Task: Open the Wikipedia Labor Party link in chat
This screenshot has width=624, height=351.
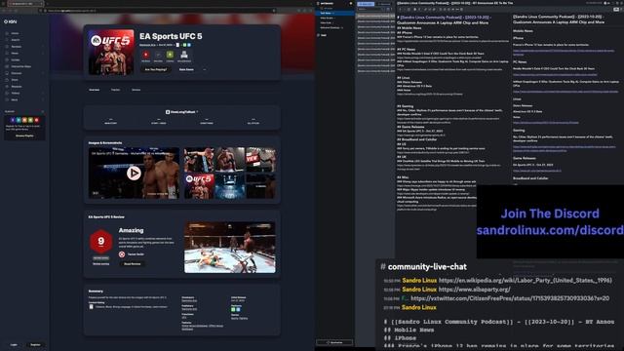Action: [525, 281]
